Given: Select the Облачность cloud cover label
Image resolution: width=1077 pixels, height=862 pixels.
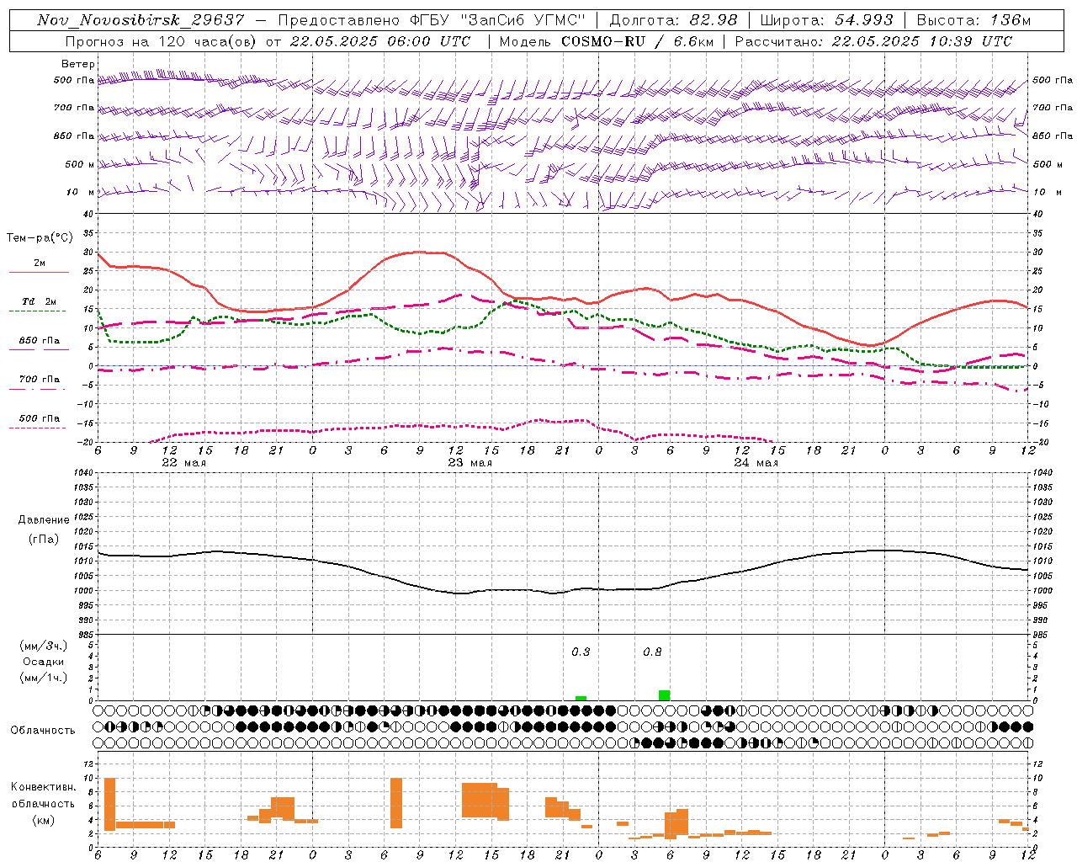Looking at the screenshot, I should tap(43, 731).
